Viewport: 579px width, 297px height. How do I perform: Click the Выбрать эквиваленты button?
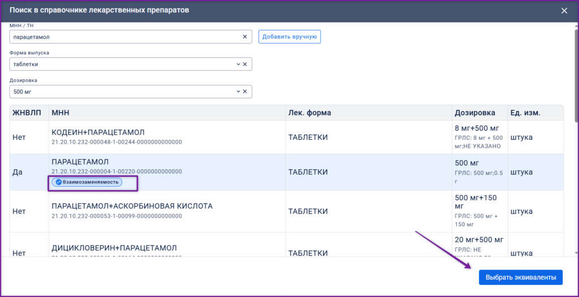[x=521, y=277]
